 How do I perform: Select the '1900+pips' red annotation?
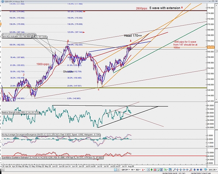[x=43, y=64]
